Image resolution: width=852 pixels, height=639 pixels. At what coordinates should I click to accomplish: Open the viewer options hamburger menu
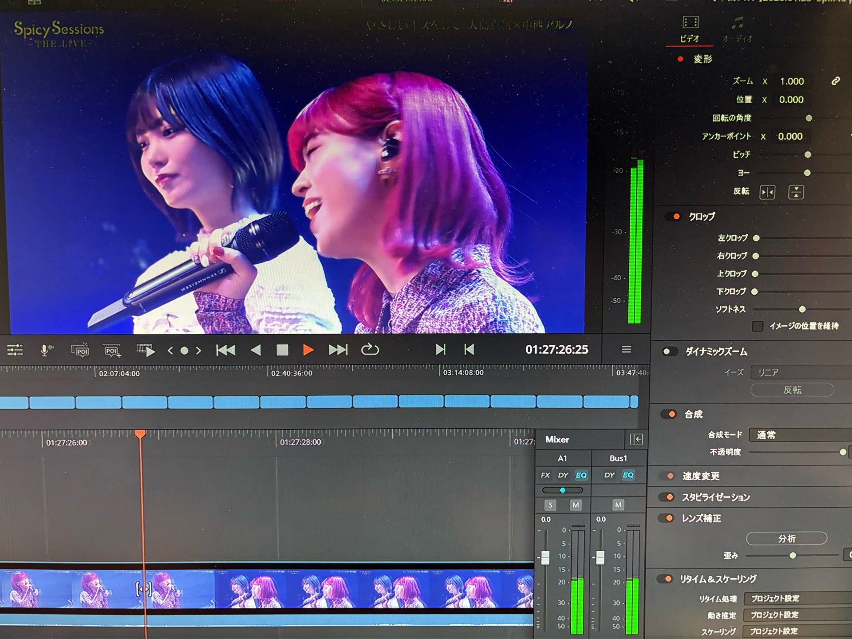pyautogui.click(x=626, y=350)
